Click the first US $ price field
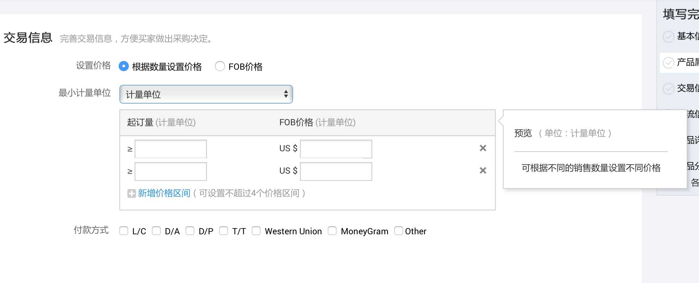This screenshot has width=699, height=283. (x=336, y=149)
